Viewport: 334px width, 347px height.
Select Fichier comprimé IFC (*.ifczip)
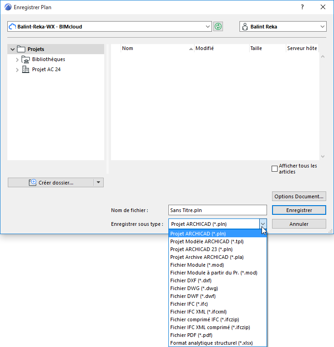[217, 319]
